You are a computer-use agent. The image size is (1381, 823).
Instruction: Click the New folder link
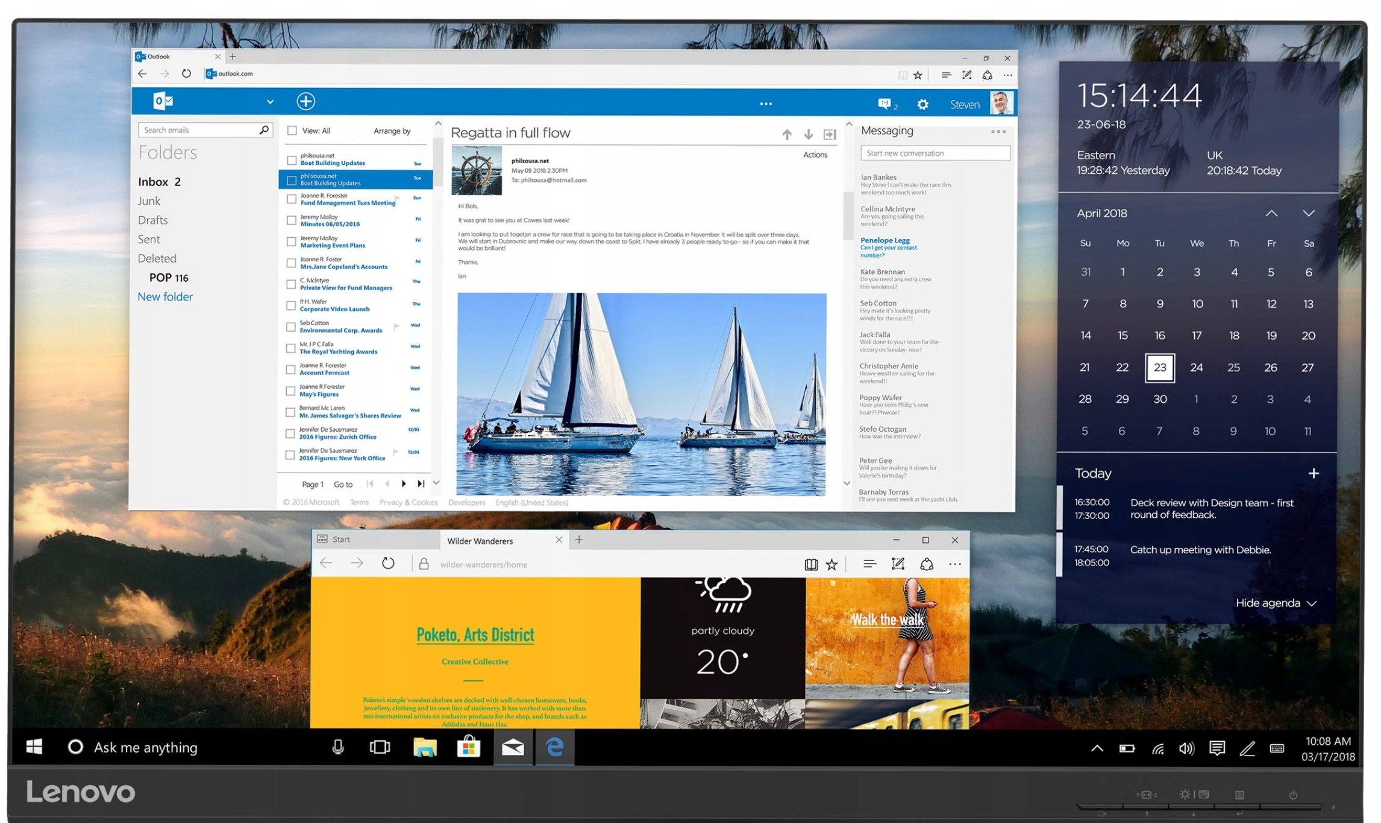point(165,297)
